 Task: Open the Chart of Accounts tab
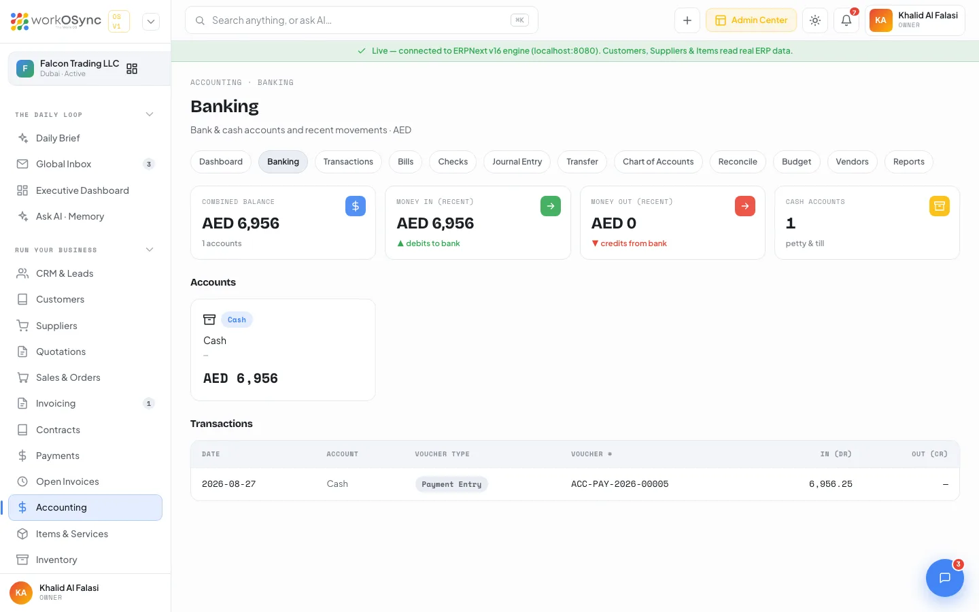pos(658,162)
